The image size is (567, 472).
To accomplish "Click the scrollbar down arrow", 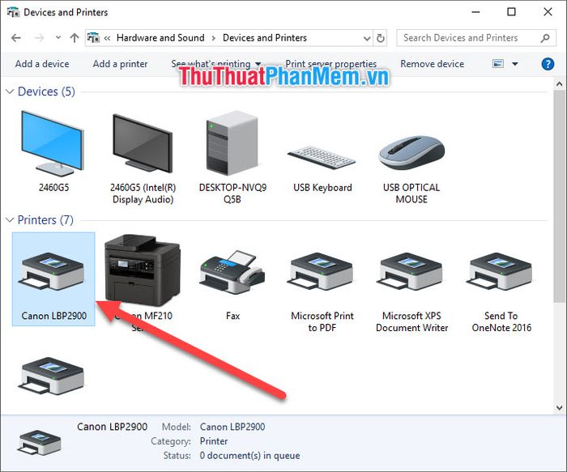I will click(560, 408).
